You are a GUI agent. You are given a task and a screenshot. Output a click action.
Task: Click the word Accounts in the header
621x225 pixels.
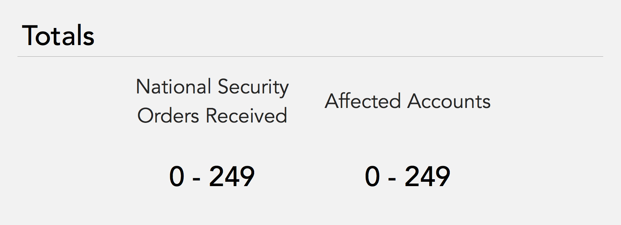pyautogui.click(x=449, y=101)
